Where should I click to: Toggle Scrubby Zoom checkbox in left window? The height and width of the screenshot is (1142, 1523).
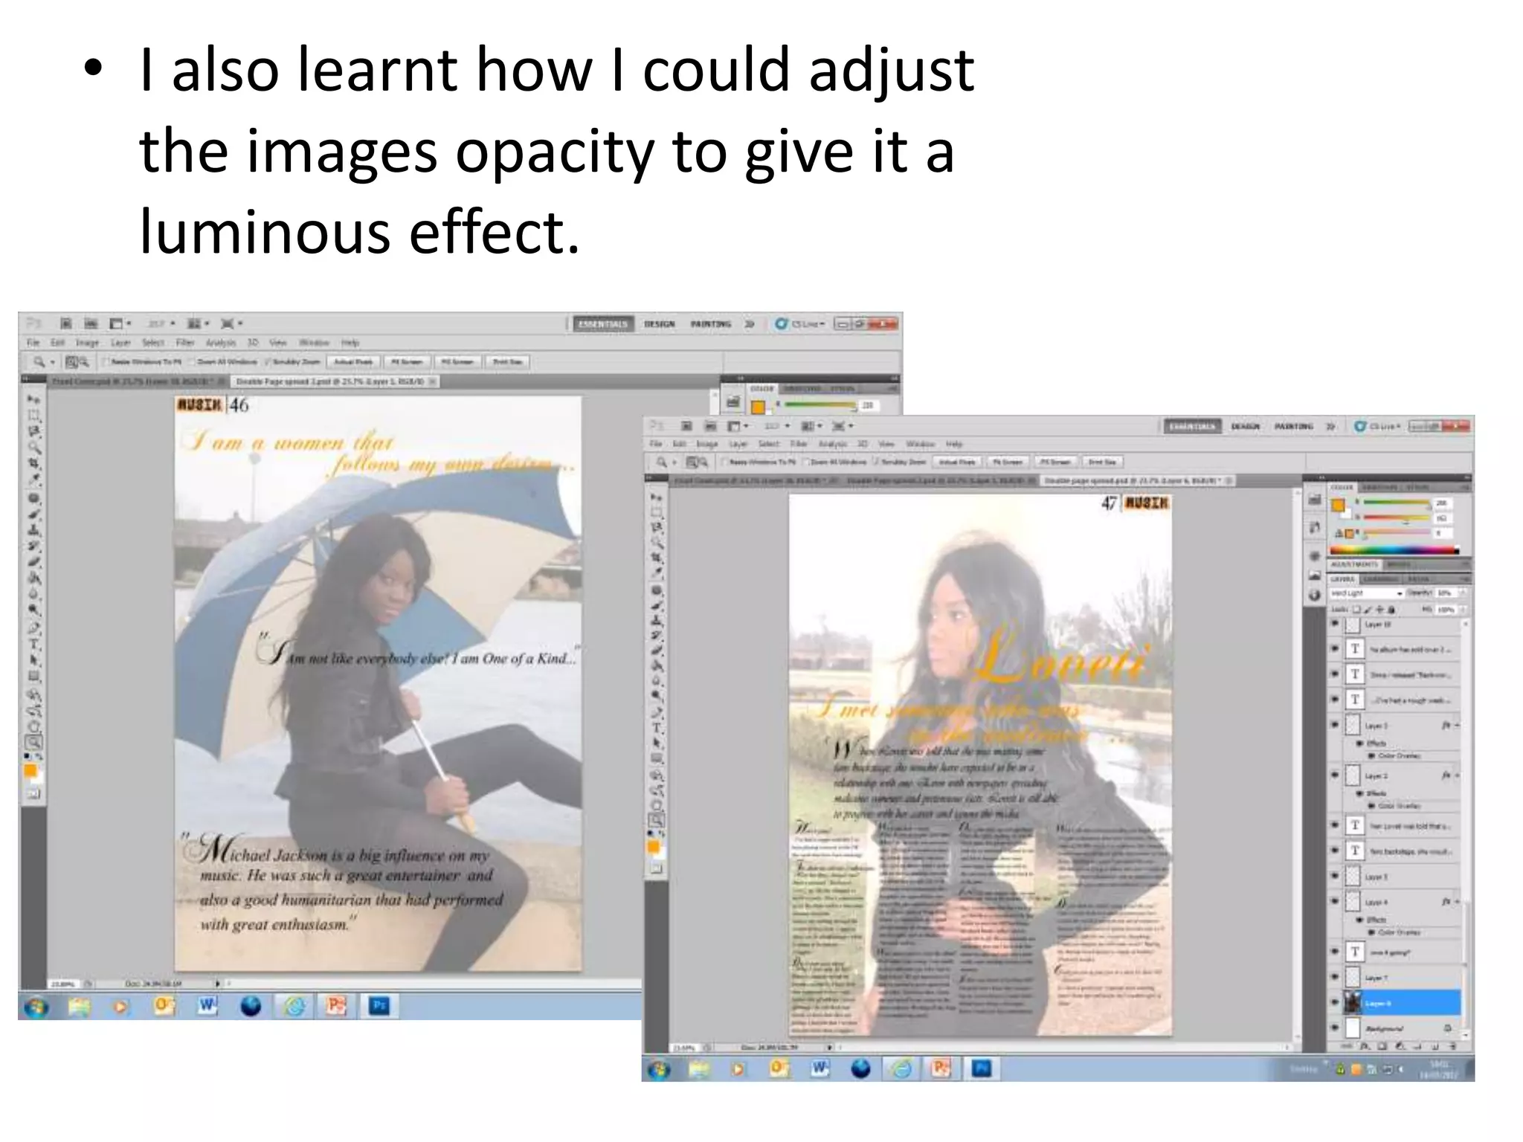click(268, 362)
